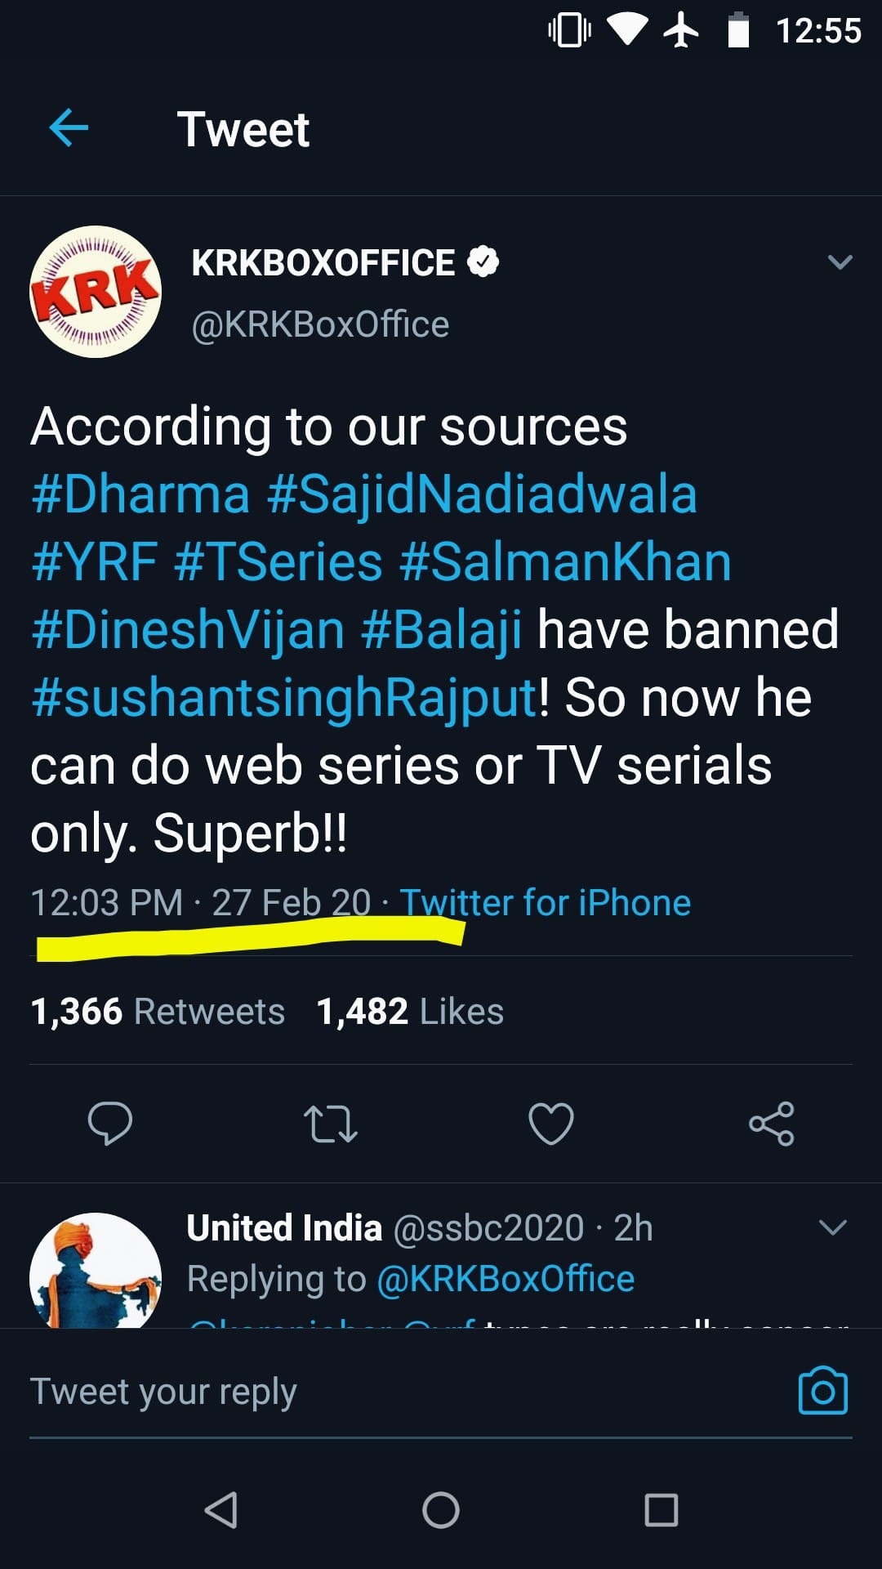Screen dimensions: 882x1569
Task: Expand options chevron on KRKBOXOFFICE tweet
Action: [x=840, y=262]
